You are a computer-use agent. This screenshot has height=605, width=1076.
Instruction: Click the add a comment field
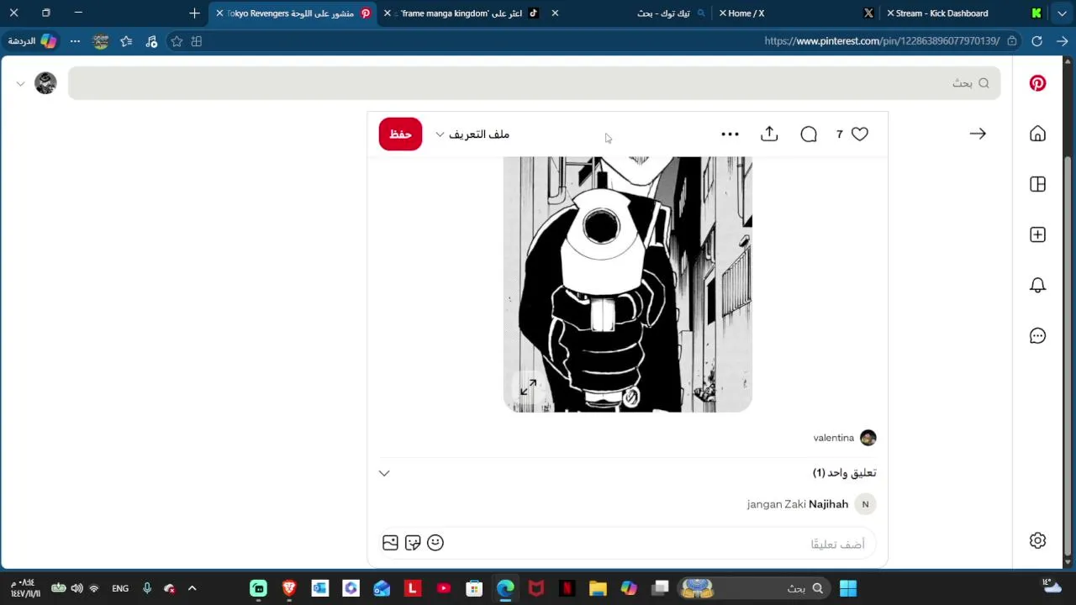point(629,544)
